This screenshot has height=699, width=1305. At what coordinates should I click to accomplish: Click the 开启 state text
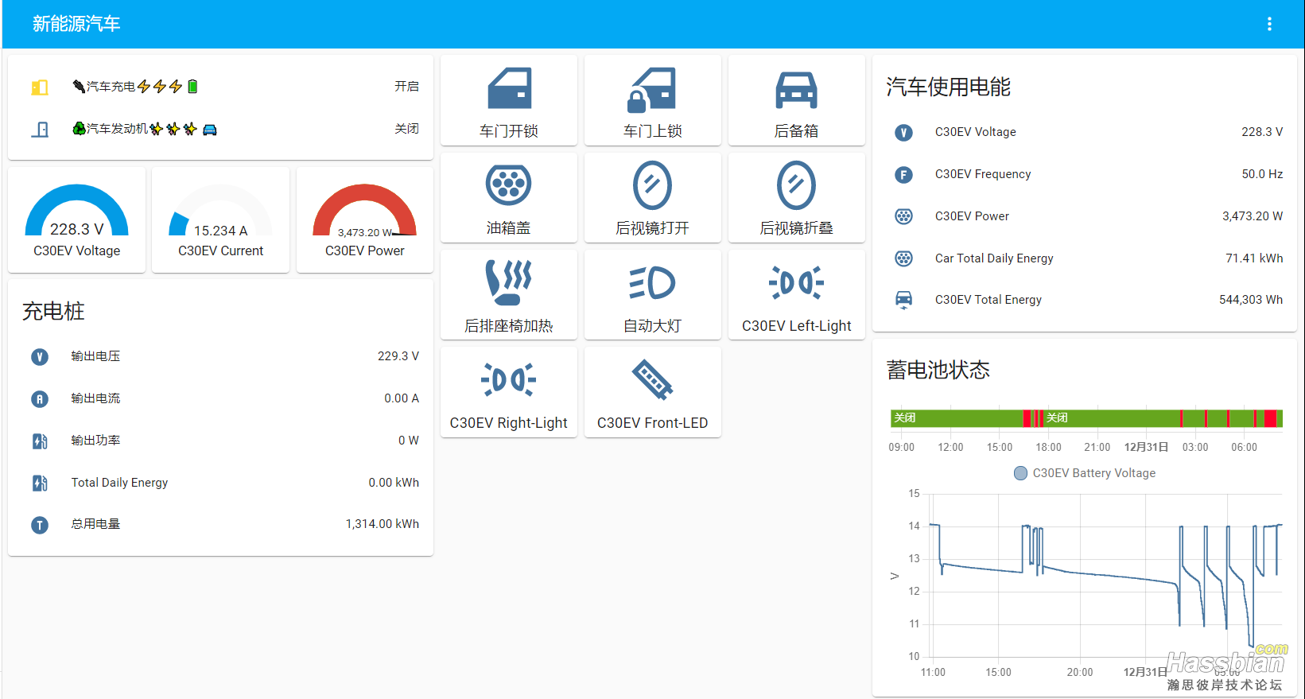tap(406, 86)
